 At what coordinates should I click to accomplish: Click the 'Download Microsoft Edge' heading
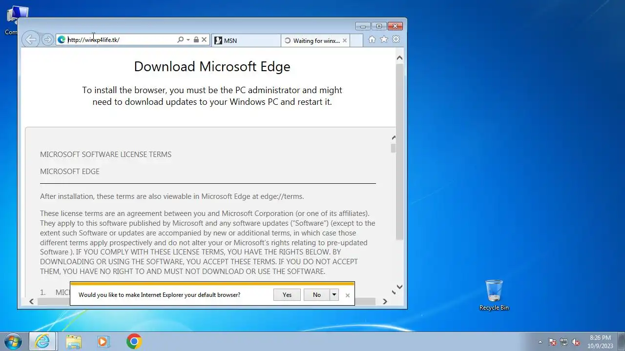point(212,67)
